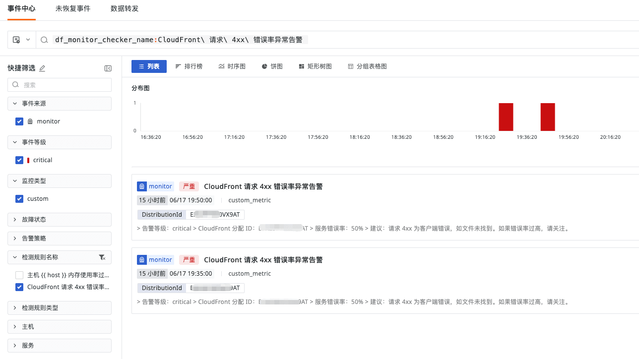Viewport: 639px width, 359px height.
Task: Enable the 主机 {{ host }} 内存使用率 rule checkbox
Action: (x=19, y=275)
